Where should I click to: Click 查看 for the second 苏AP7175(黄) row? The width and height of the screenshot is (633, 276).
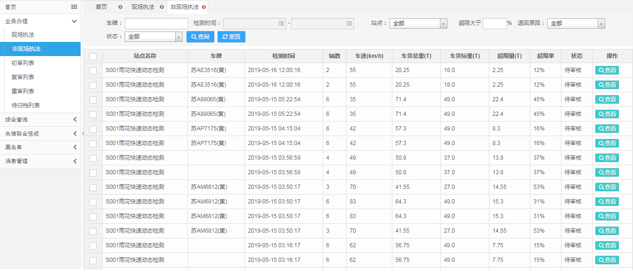607,143
